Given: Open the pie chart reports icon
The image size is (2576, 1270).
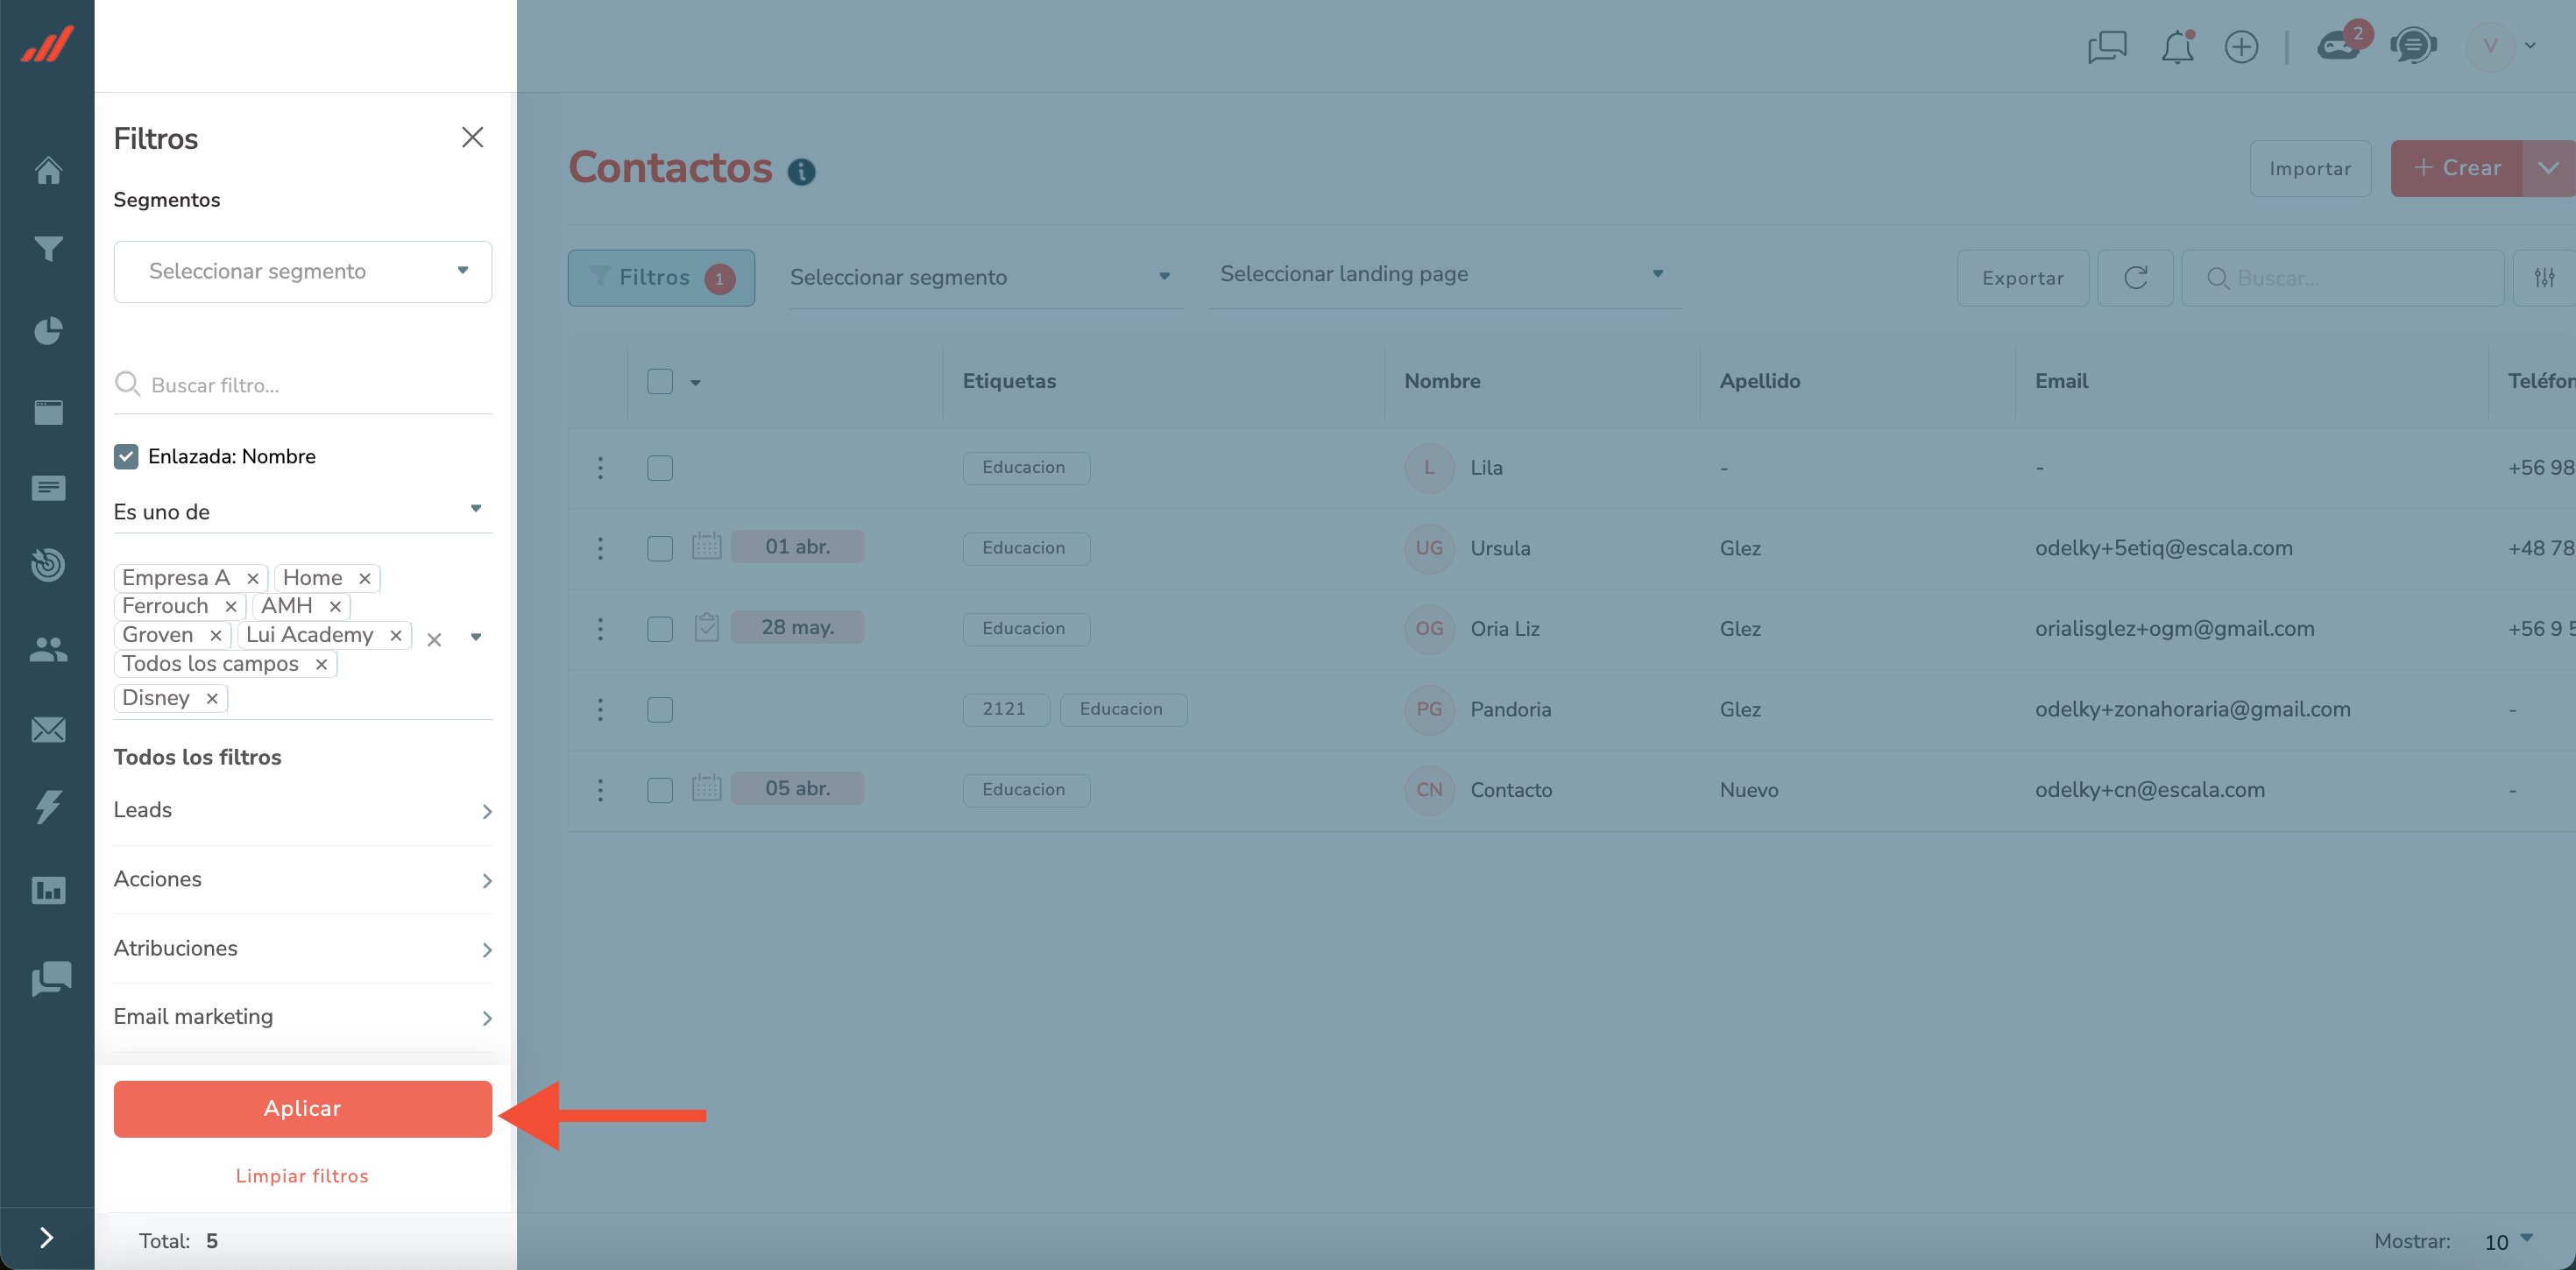Looking at the screenshot, I should coord(48,330).
